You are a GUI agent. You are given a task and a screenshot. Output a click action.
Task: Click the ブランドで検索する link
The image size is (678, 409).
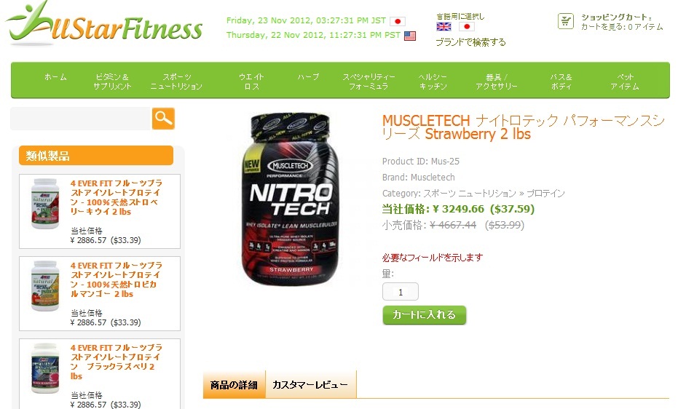(x=470, y=42)
